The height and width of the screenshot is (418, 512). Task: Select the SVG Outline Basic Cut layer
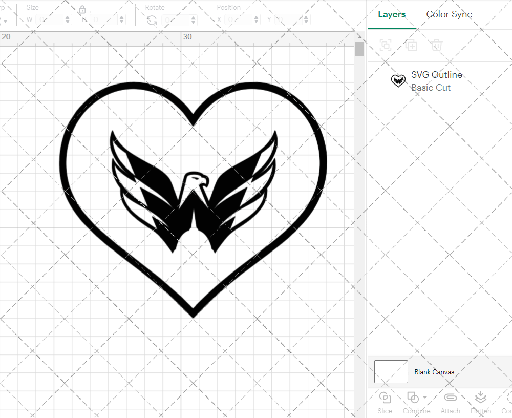[x=436, y=81]
